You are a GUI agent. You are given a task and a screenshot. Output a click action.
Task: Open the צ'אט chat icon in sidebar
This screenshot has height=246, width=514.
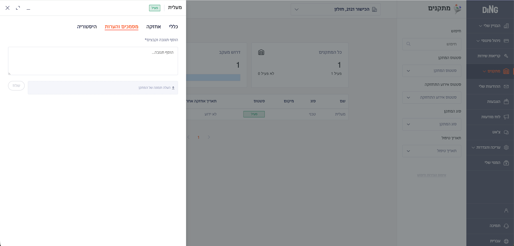[506, 132]
